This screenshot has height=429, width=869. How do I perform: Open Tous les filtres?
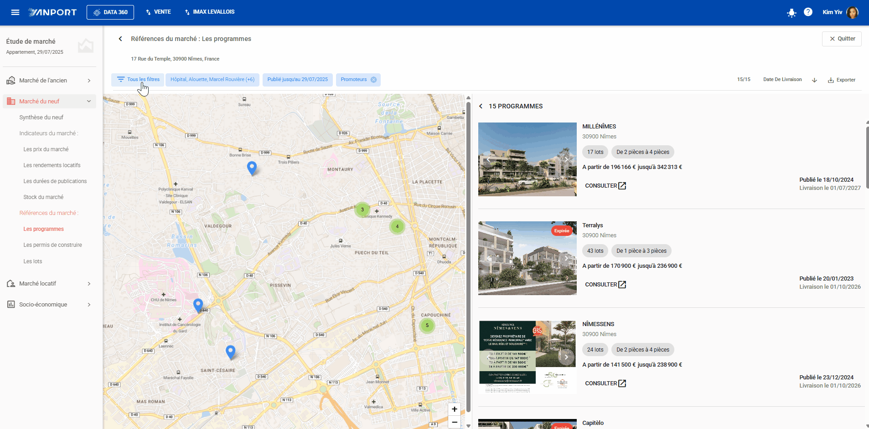138,80
